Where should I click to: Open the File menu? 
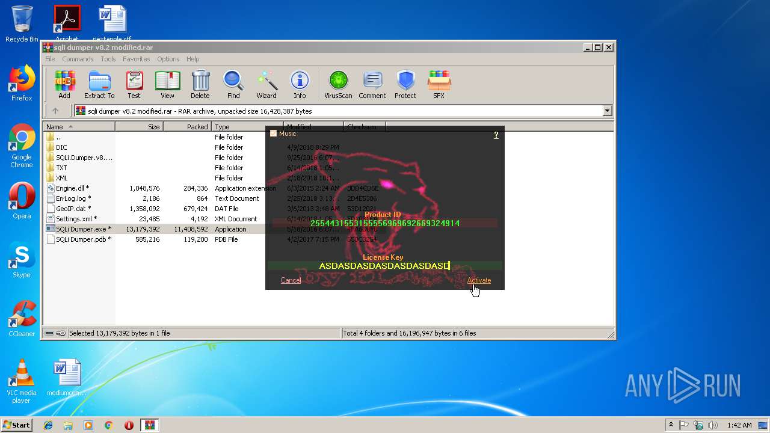(x=50, y=59)
